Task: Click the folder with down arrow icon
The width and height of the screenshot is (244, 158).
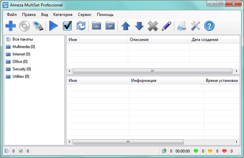Action: click(110, 26)
